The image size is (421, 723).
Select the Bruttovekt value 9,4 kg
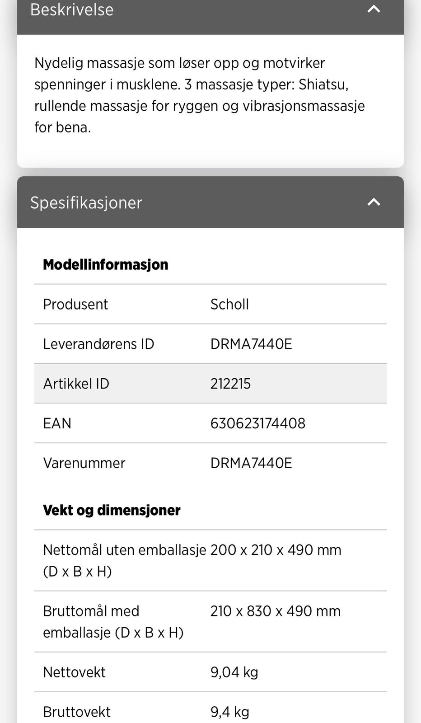tap(229, 712)
